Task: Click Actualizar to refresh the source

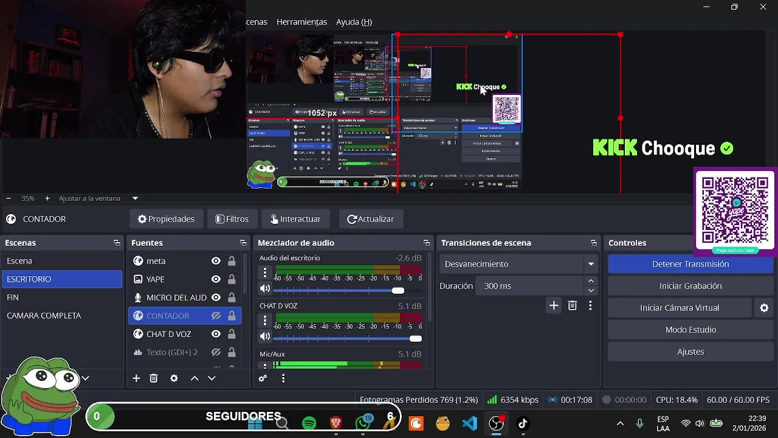Action: 370,219
